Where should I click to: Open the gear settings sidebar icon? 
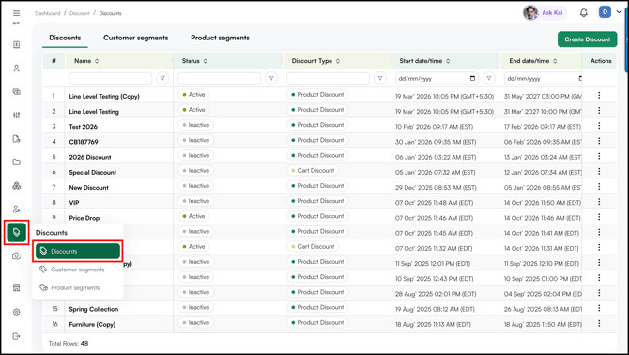[x=17, y=312]
